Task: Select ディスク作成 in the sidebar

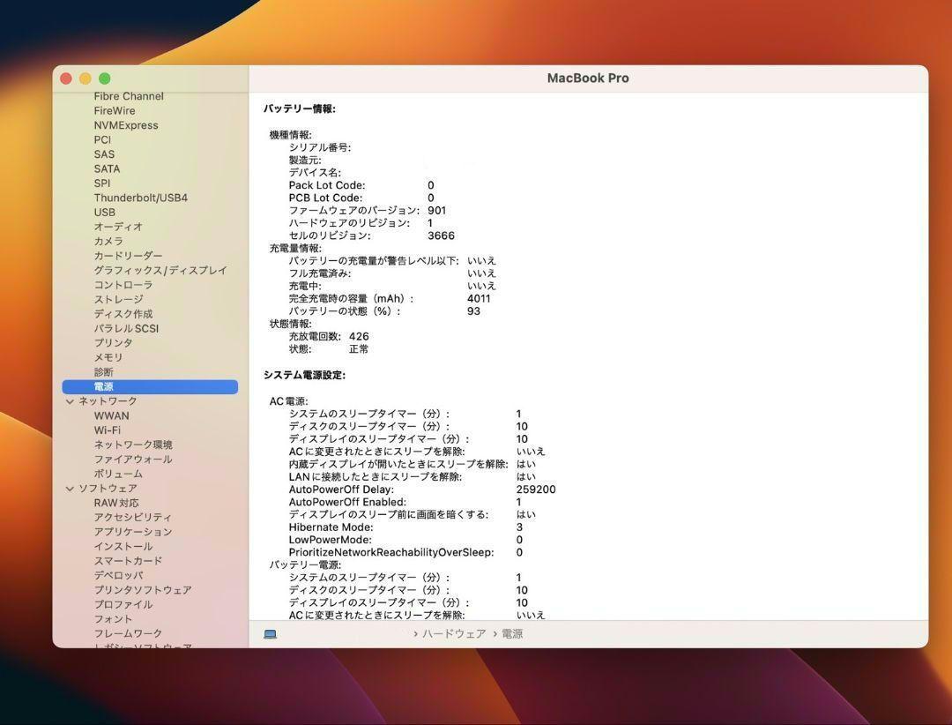Action: [123, 314]
